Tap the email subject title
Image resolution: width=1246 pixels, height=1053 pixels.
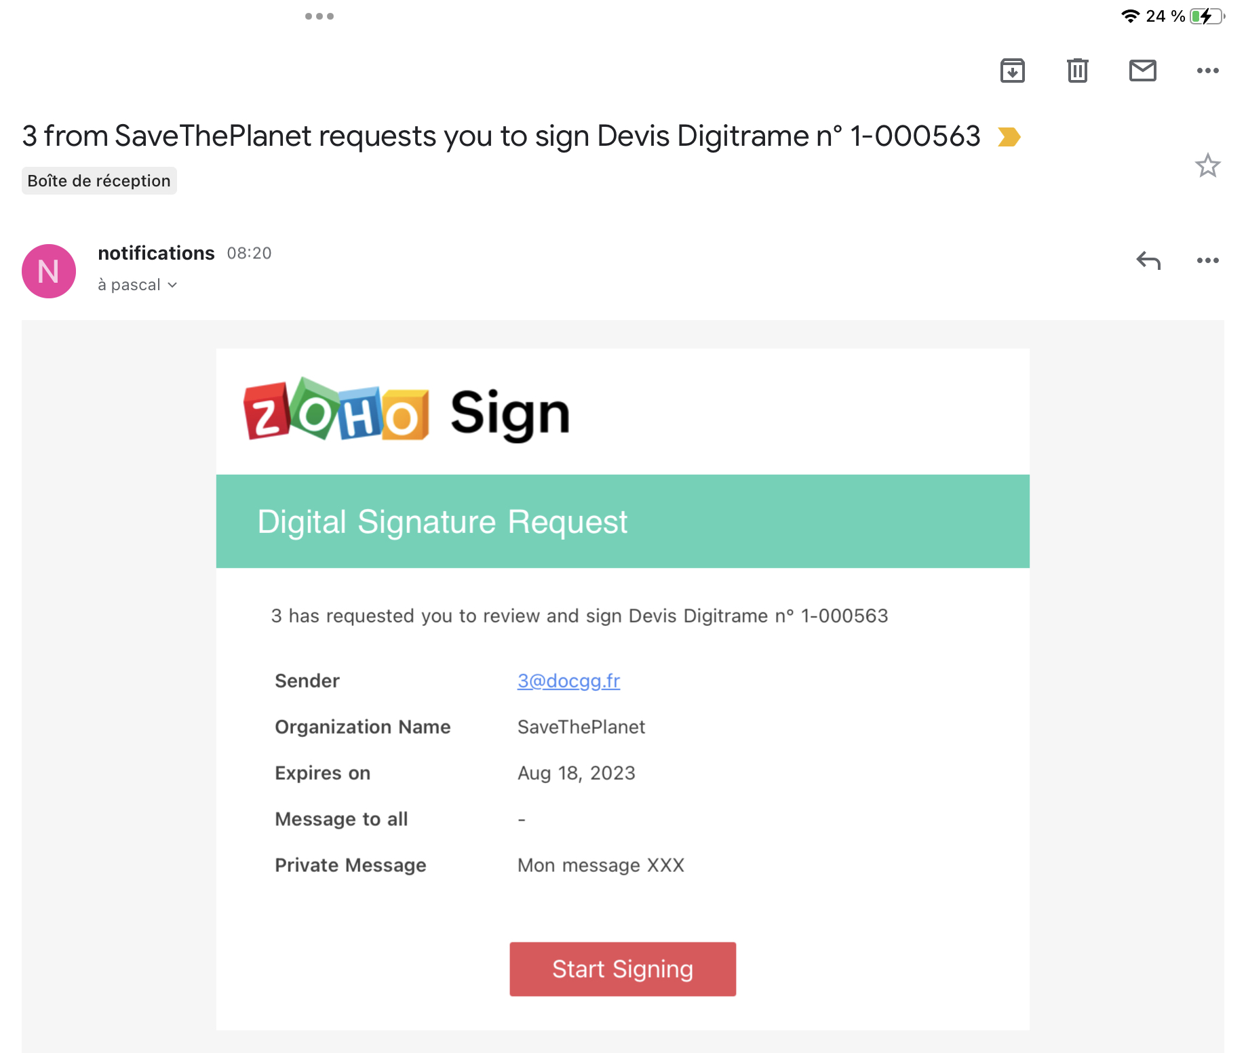(501, 136)
